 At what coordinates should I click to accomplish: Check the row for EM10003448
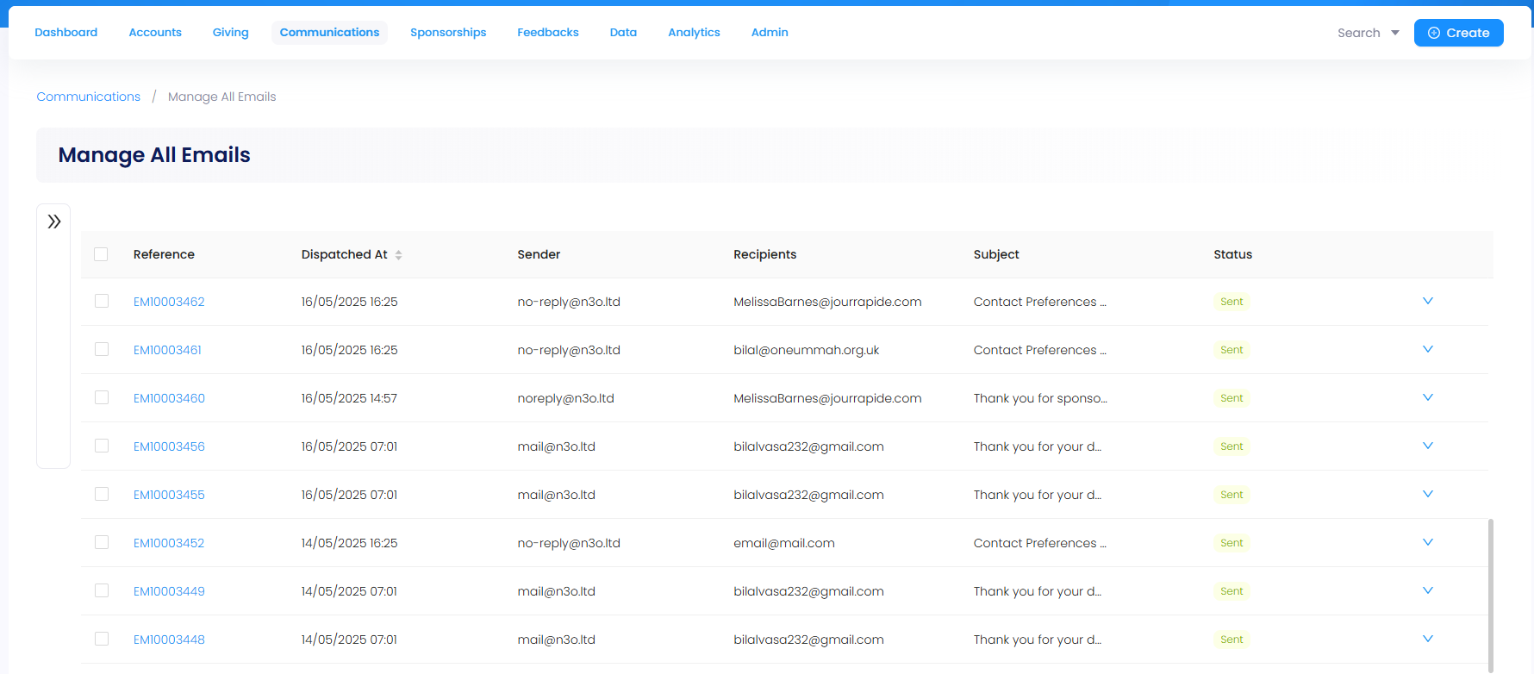[x=102, y=639]
